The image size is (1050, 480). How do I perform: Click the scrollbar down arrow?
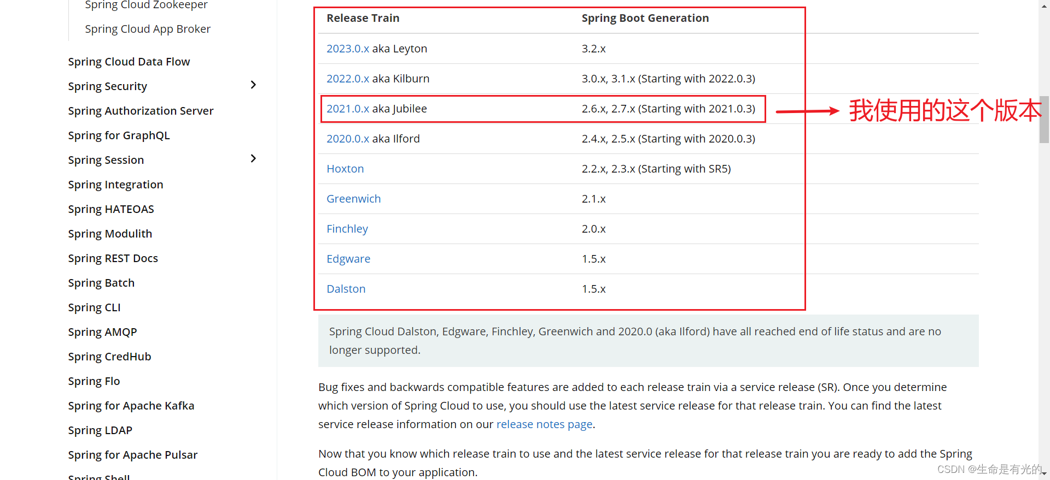point(1044,474)
